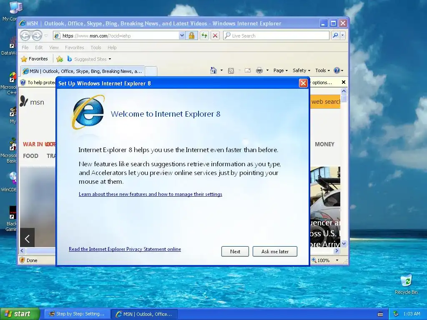Open the File menu

pyautogui.click(x=25, y=47)
